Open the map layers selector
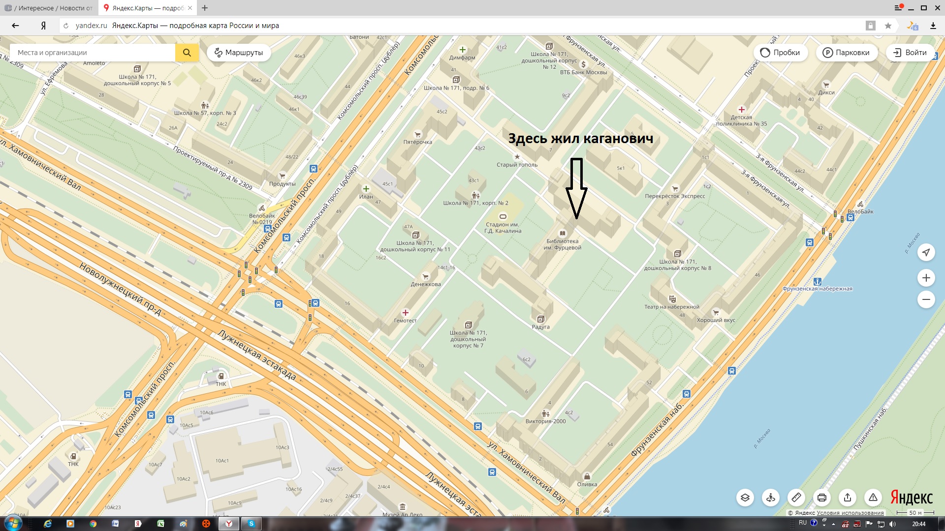 click(745, 498)
